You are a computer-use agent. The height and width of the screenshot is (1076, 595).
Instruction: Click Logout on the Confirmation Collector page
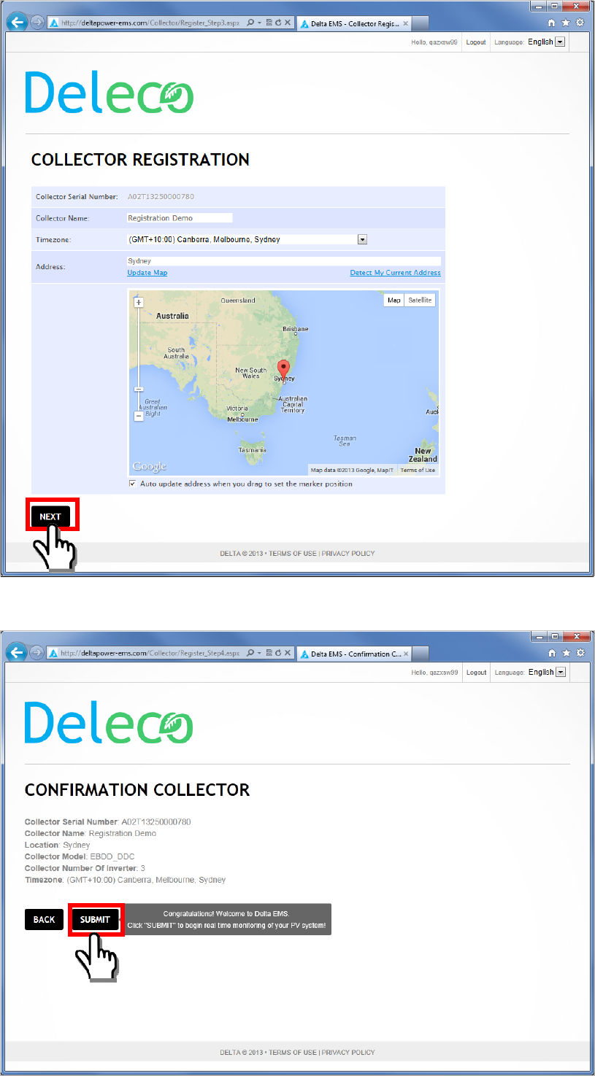click(x=476, y=673)
